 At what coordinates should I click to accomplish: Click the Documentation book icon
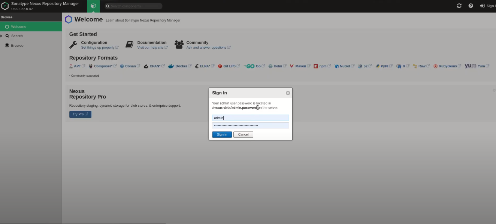[x=130, y=45]
